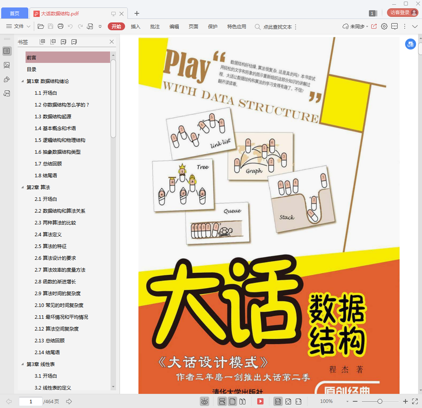
Task: Click the delete bookmark icon in panel header
Action: click(74, 42)
